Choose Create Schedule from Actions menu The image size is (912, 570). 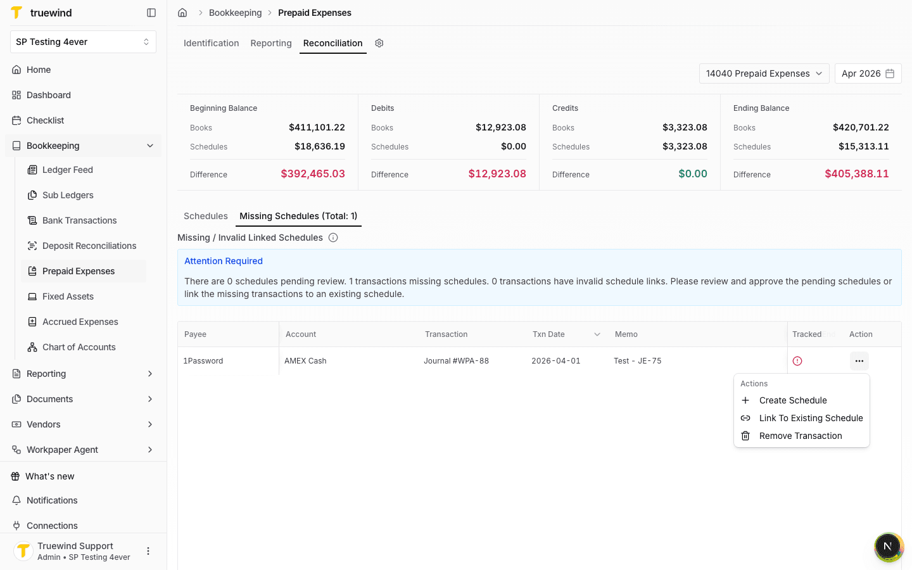point(801,400)
